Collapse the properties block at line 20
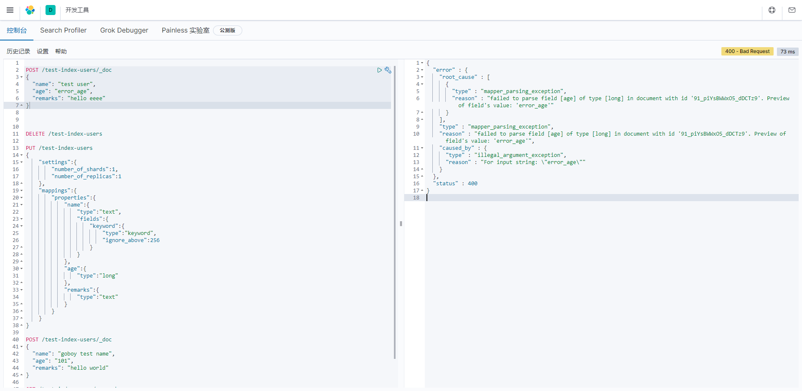The width and height of the screenshot is (802, 391). pyautogui.click(x=22, y=198)
